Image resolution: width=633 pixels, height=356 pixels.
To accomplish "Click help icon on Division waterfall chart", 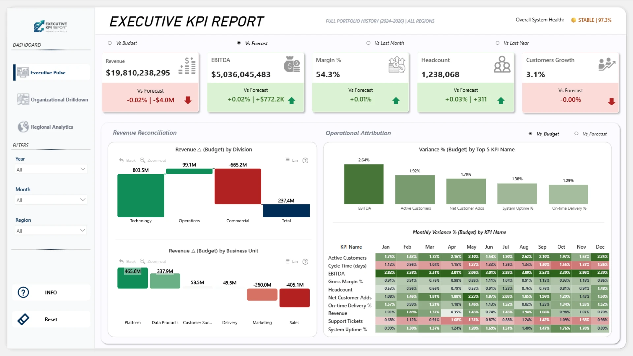I will (x=305, y=161).
